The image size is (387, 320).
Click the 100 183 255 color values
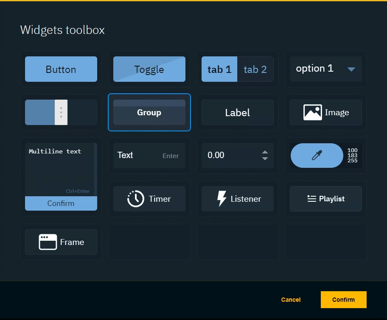coord(352,156)
